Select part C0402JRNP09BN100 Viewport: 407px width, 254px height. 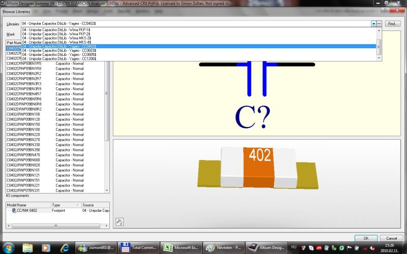(55, 114)
